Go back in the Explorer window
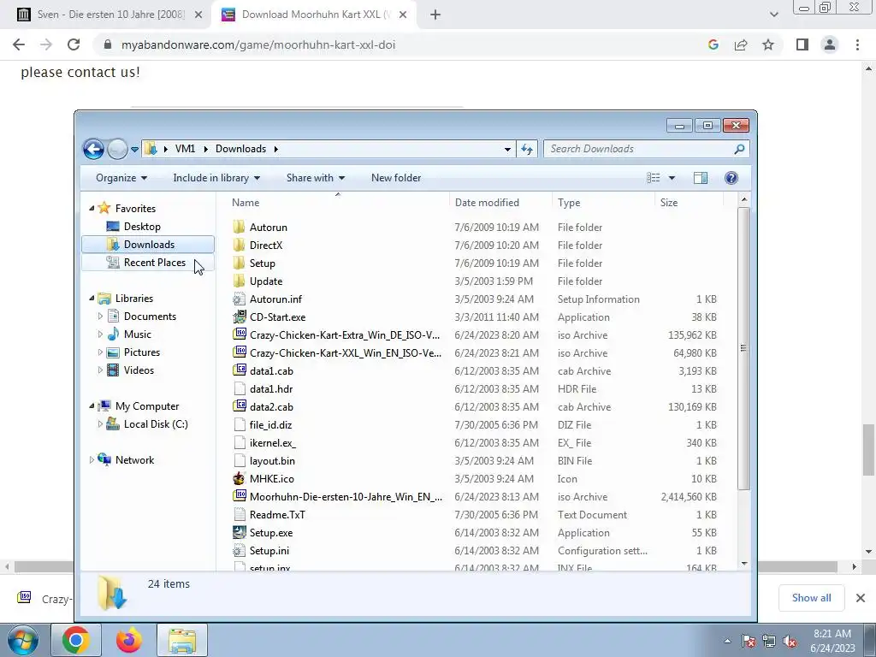This screenshot has height=657, width=876. click(x=93, y=149)
